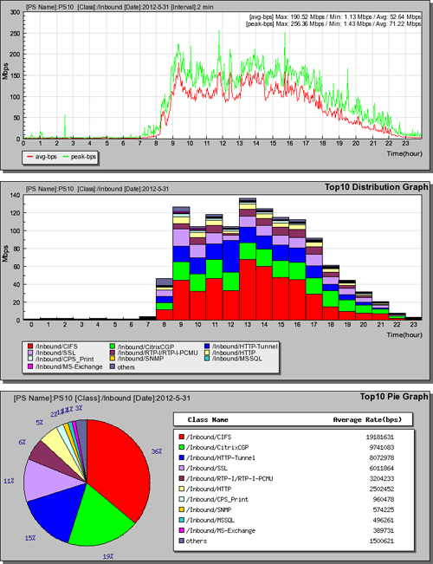Click the '15%' pie label
Screen dimensions: 433x564
point(30,538)
